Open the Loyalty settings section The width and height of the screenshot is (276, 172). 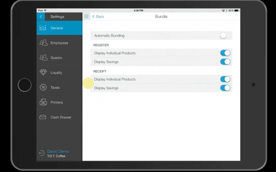coord(60,73)
